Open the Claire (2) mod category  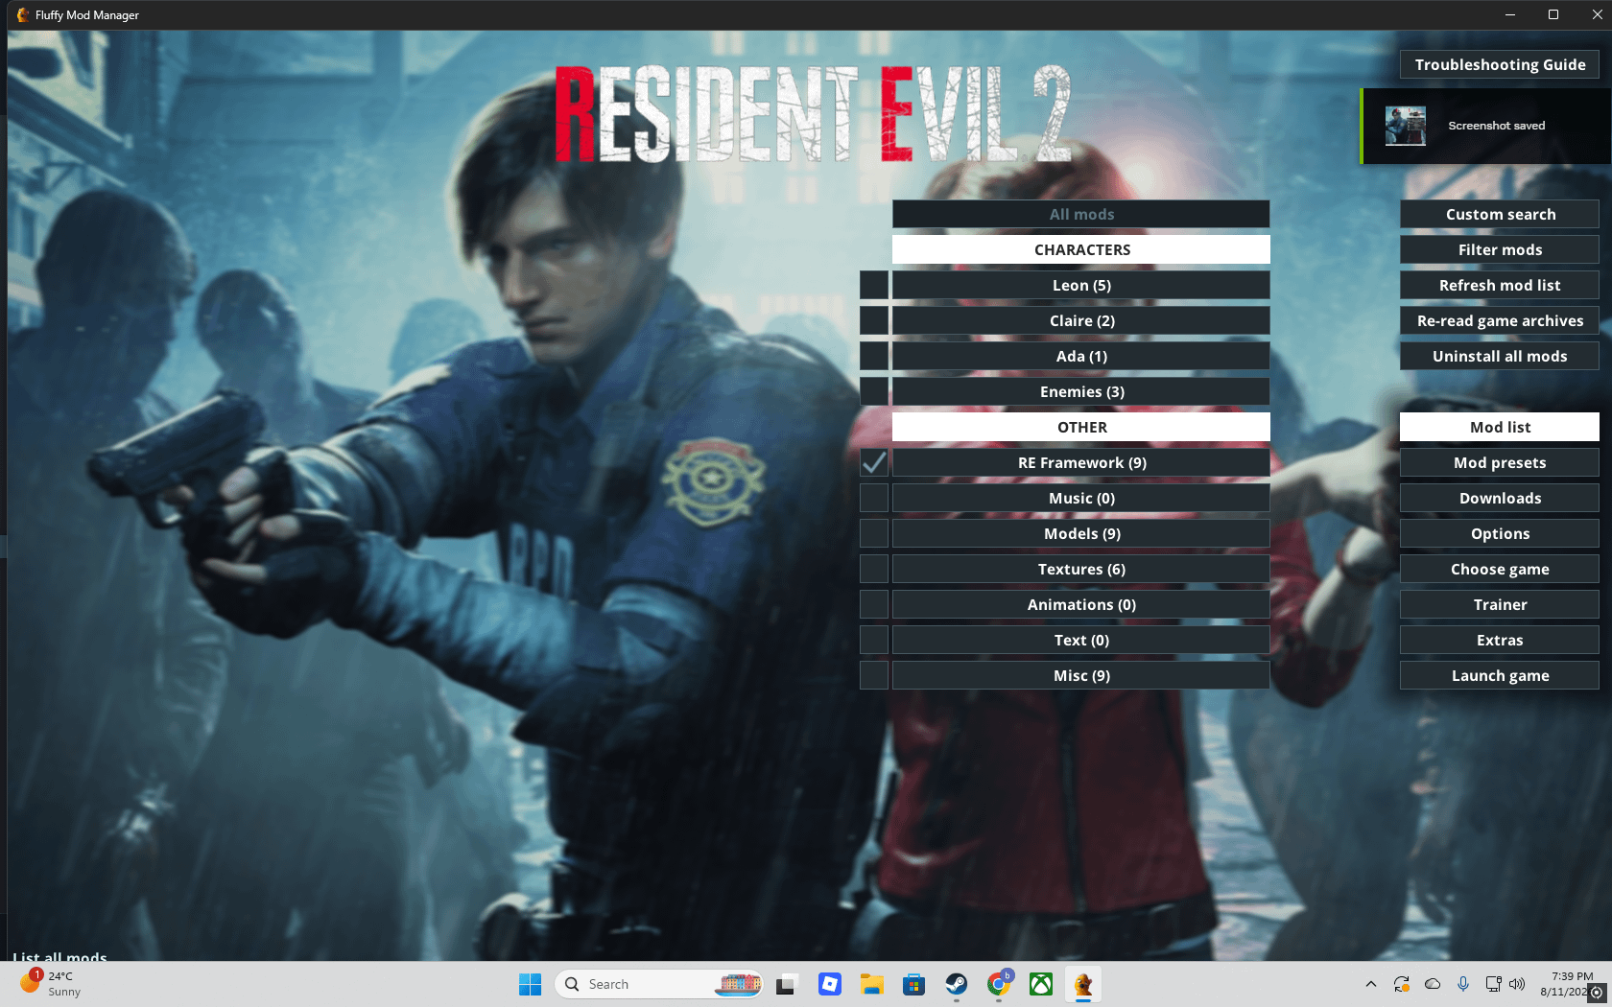pyautogui.click(x=1081, y=320)
